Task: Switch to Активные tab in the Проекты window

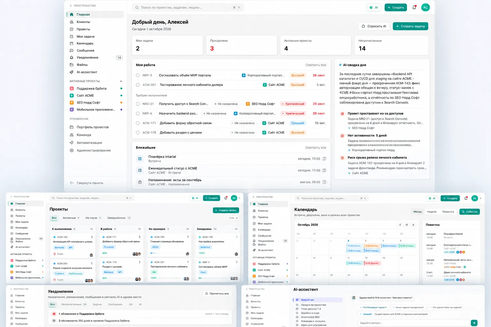Action: point(71,218)
